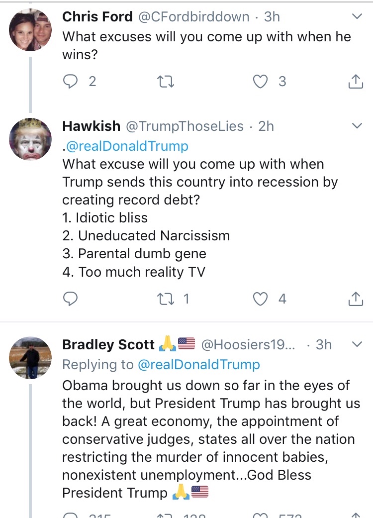Open Hawkish's clown avatar

pos(30,139)
